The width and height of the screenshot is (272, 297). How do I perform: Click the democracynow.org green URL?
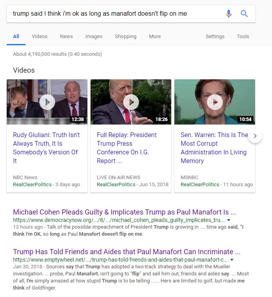tap(119, 220)
